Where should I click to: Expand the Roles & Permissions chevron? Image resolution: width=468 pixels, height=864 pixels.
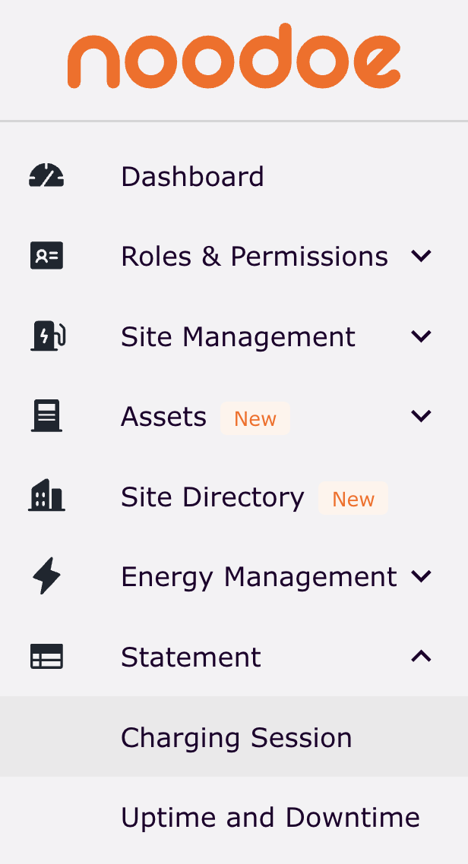421,257
